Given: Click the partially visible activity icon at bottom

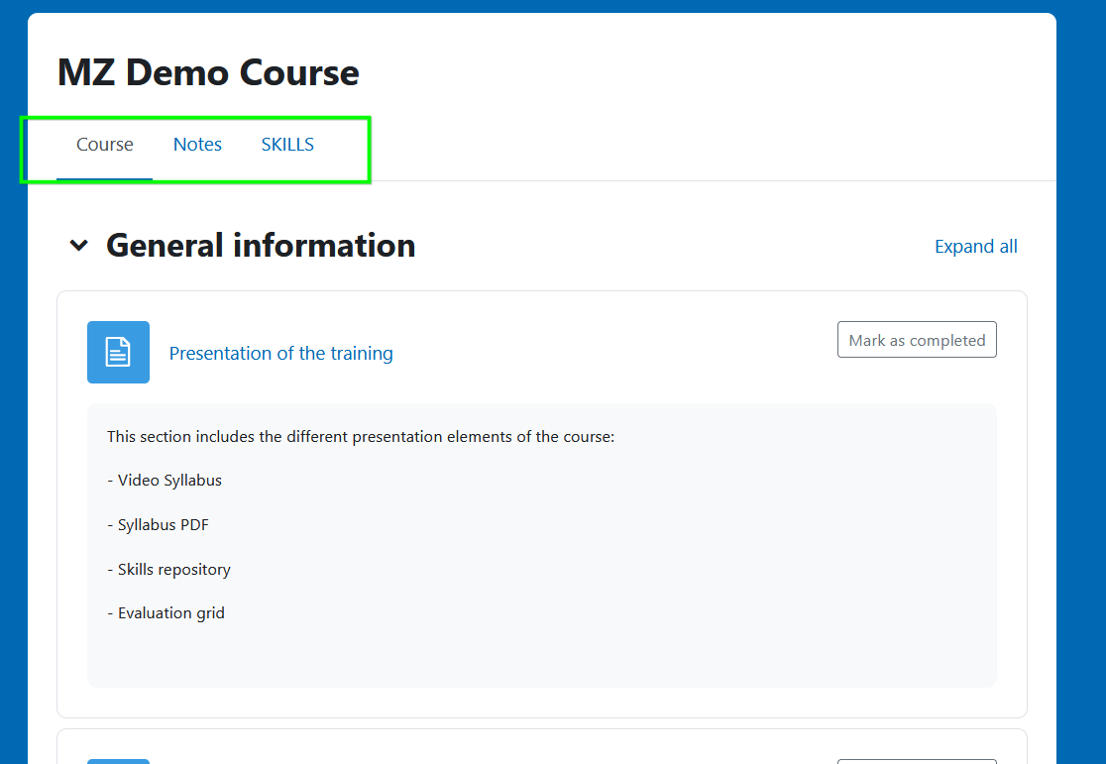Looking at the screenshot, I should (118, 760).
